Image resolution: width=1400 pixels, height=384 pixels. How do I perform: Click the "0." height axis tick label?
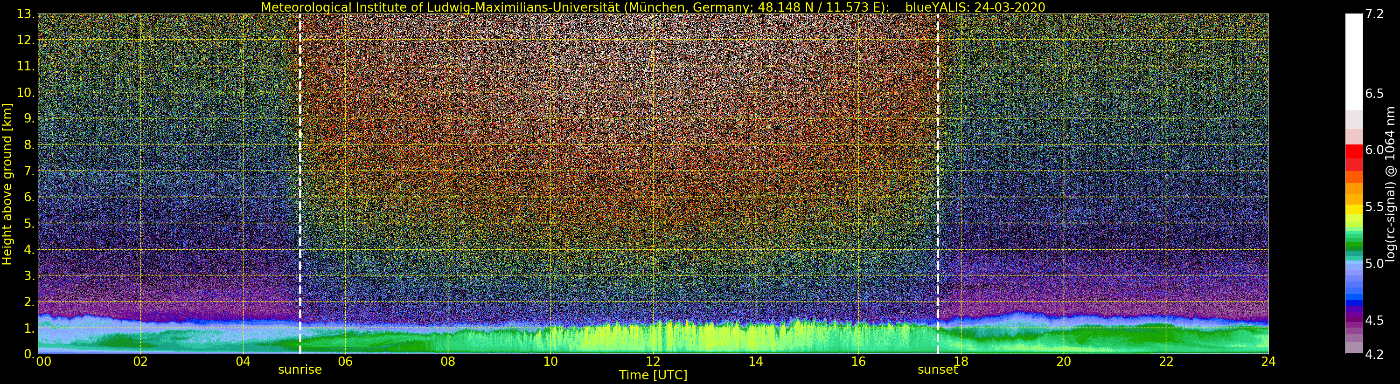coord(29,354)
